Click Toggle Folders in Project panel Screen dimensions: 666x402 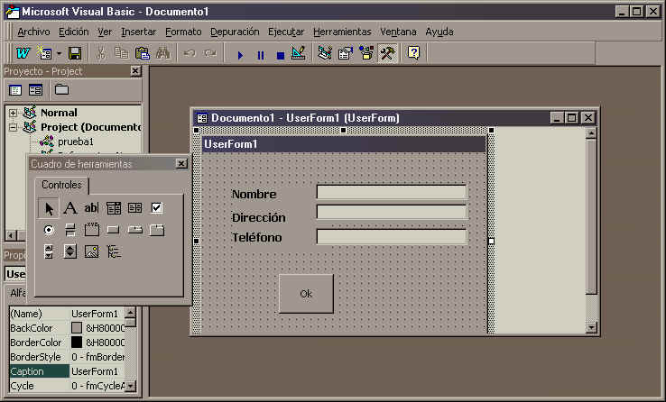61,89
